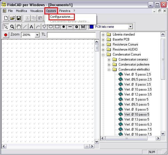Expand the Resistenze Comuni folder
This screenshot has height=155, width=168.
pyautogui.click(x=103, y=45)
